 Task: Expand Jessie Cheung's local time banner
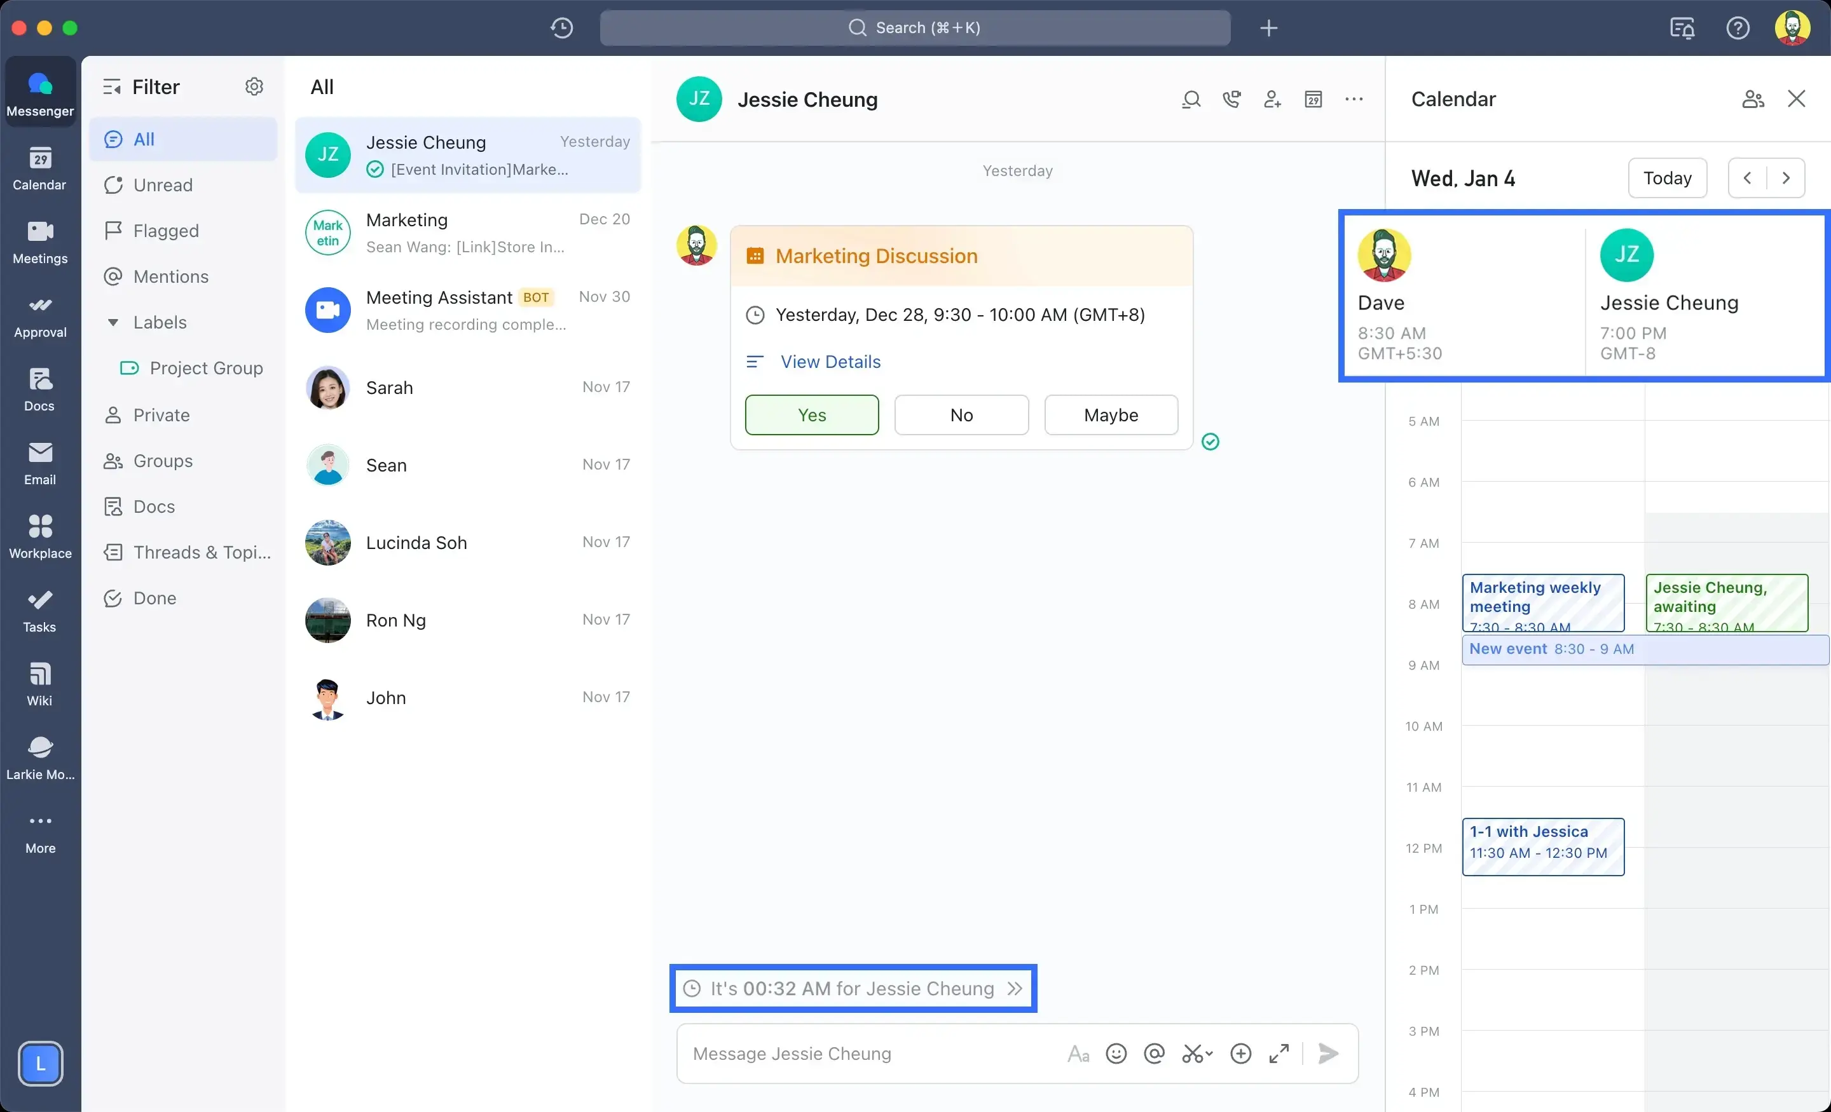coord(1015,989)
